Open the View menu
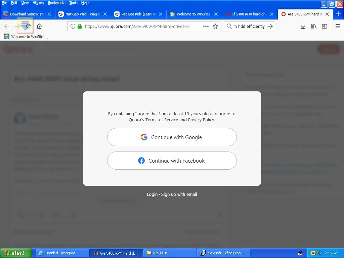The height and width of the screenshot is (258, 344). click(x=25, y=3)
